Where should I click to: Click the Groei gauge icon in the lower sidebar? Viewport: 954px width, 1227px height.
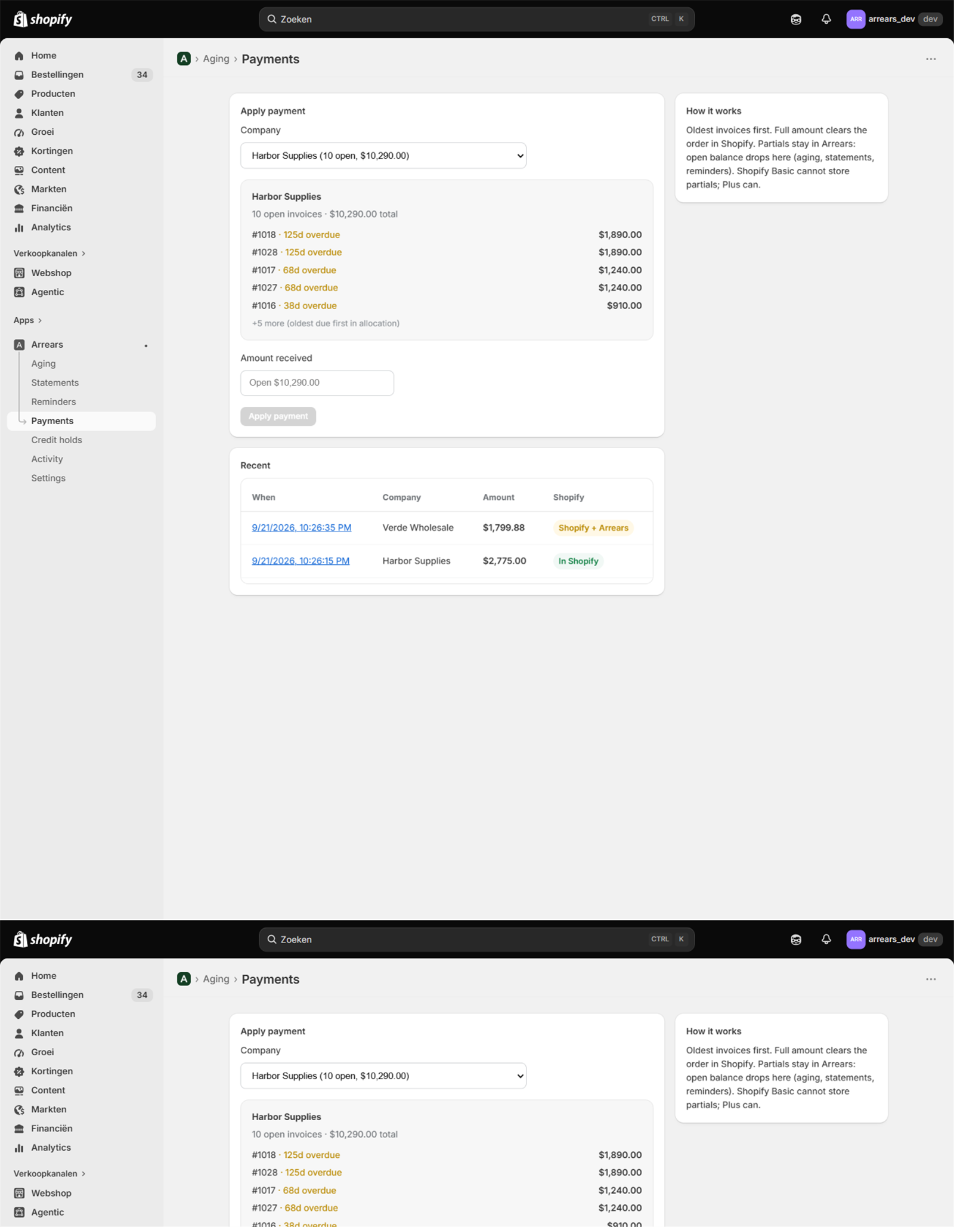(x=19, y=1052)
